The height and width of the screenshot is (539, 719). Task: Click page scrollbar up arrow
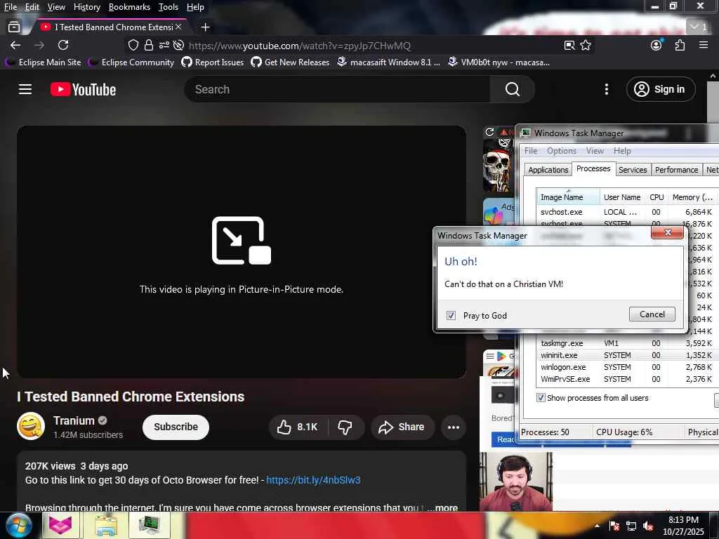click(x=713, y=76)
